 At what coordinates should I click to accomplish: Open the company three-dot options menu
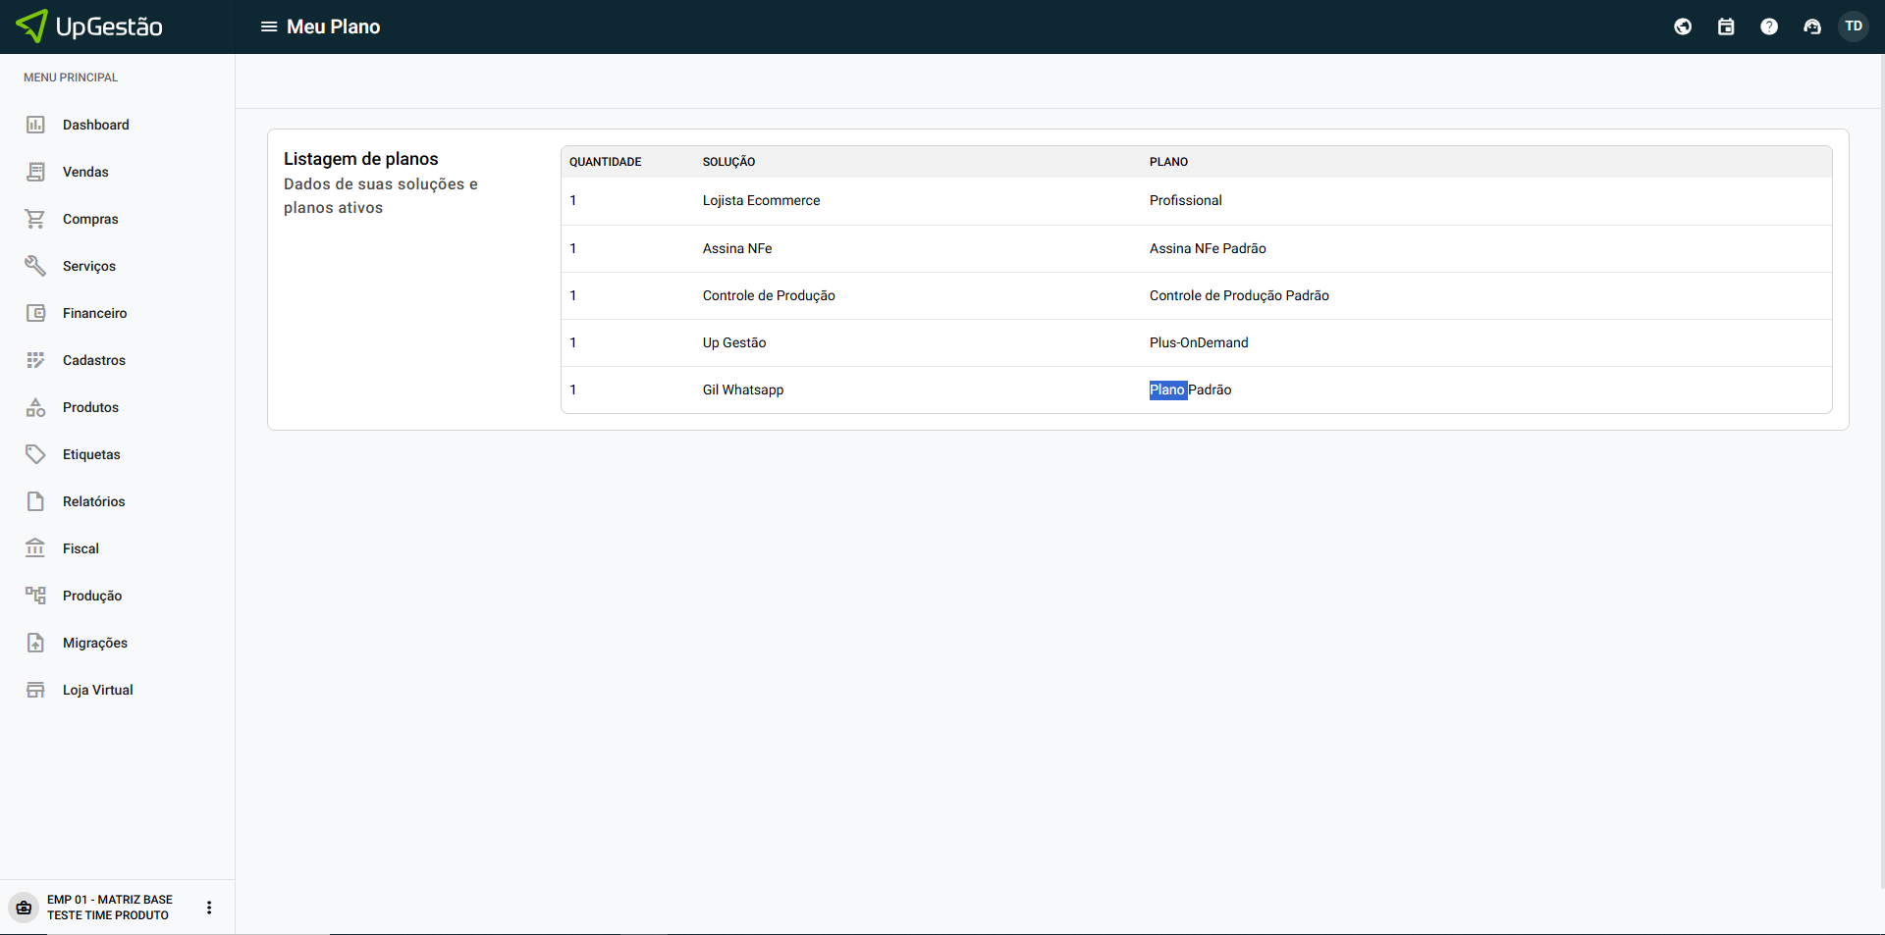point(209,908)
